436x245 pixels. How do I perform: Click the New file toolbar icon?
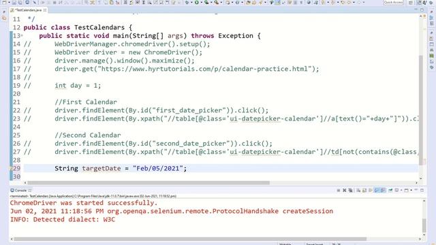tap(4, 3)
